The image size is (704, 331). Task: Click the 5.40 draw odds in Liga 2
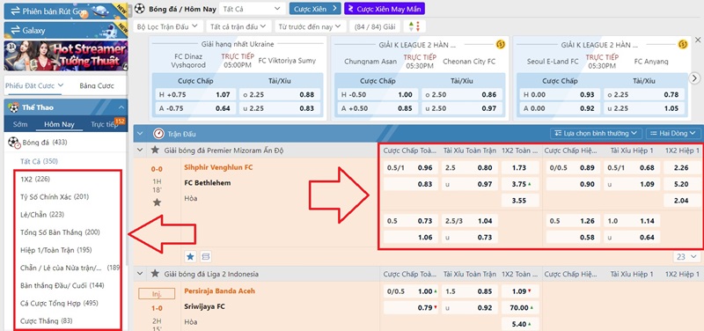coord(520,324)
